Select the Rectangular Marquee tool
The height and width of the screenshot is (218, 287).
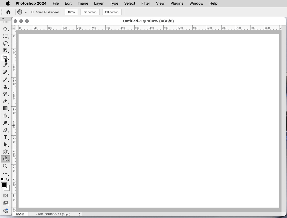click(x=5, y=36)
